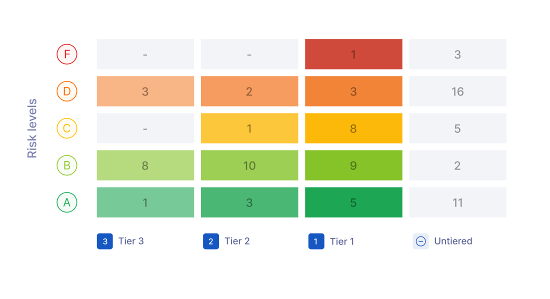Click the C risk Tier 1 cell showing 8
This screenshot has width=550, height=299.
click(353, 128)
